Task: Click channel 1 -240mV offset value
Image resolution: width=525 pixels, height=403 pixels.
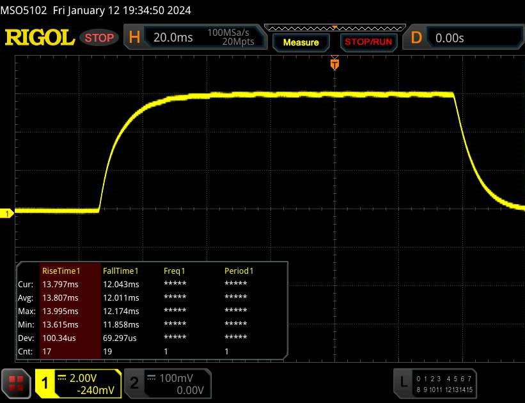Action: click(96, 390)
